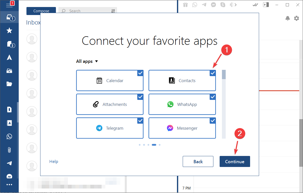Open WhatsApp from the top app bar
303x193 pixels.
click(x=195, y=5)
